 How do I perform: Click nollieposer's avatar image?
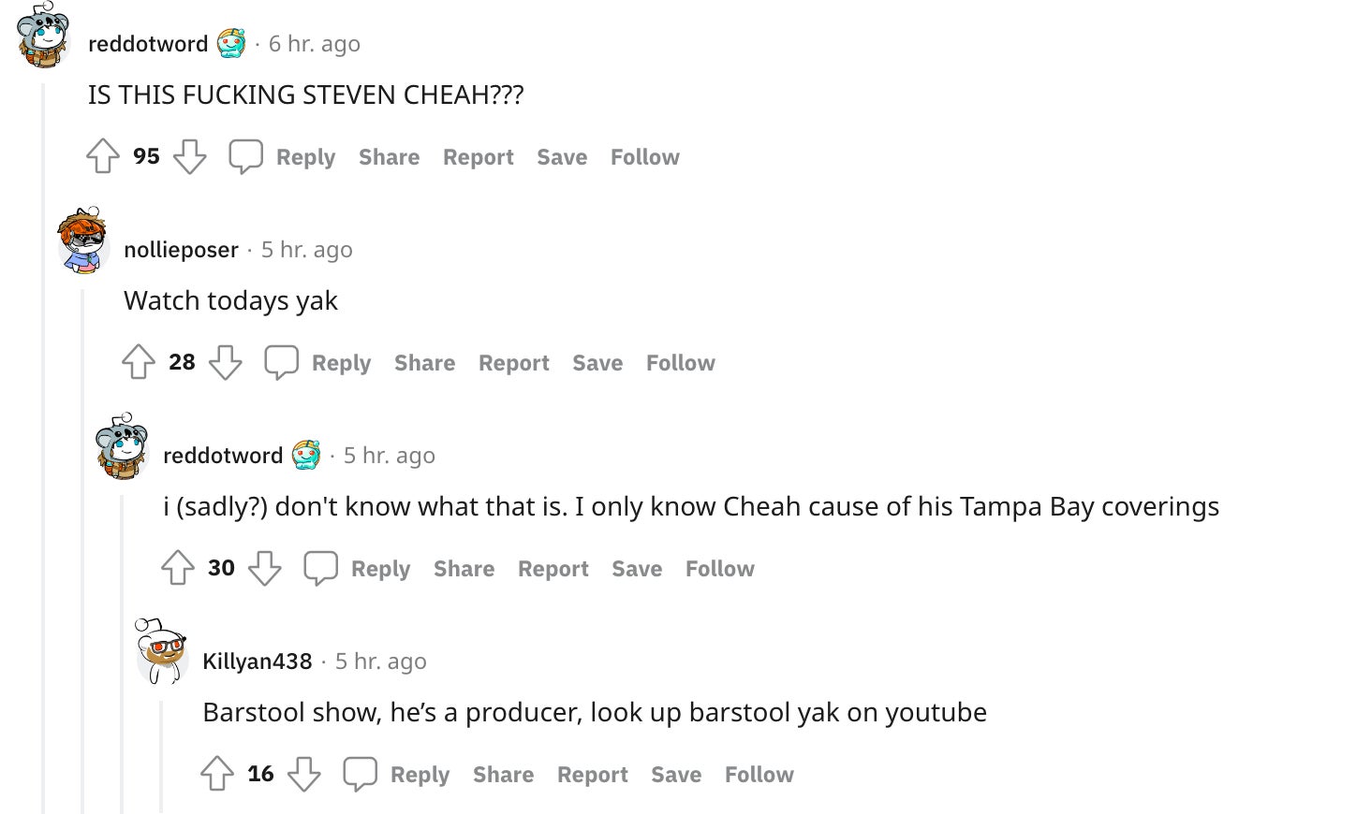83,241
